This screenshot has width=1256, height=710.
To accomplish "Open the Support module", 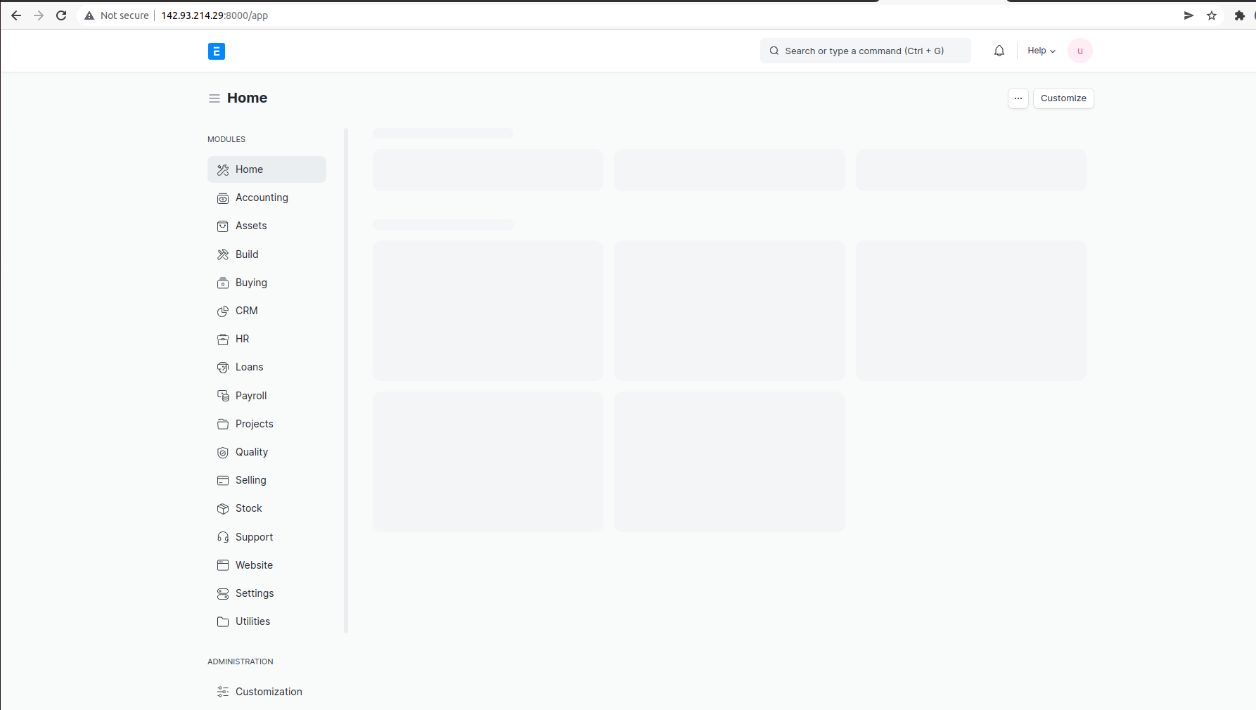I will tap(254, 536).
